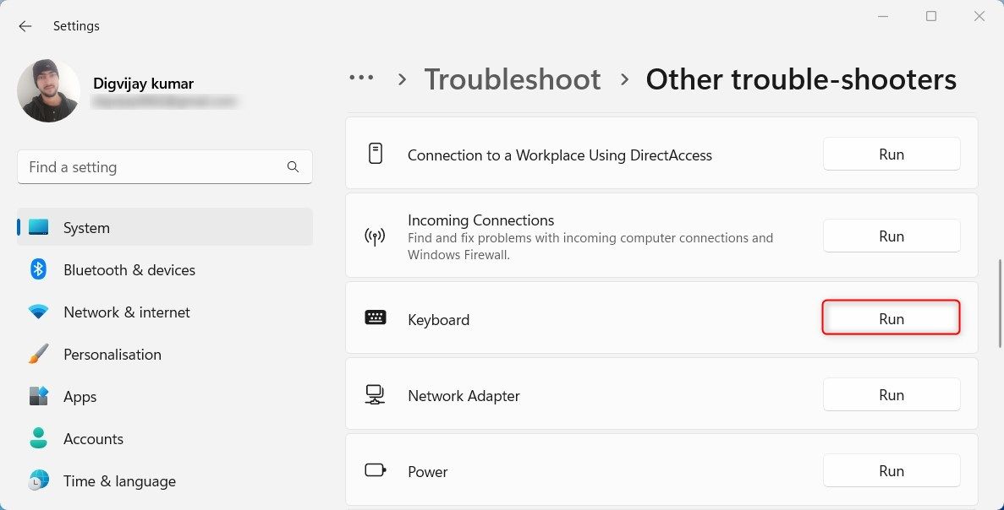
Task: Click the Power battery icon
Action: (x=375, y=470)
